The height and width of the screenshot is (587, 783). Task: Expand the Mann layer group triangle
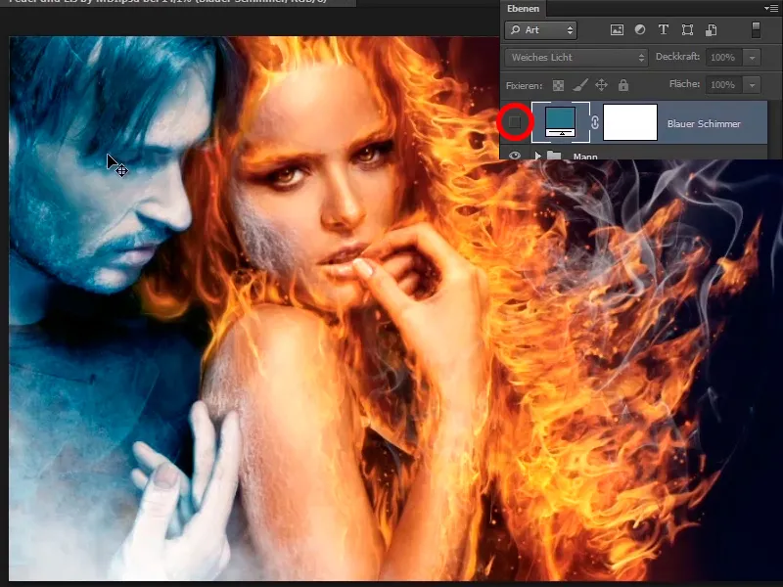click(537, 156)
